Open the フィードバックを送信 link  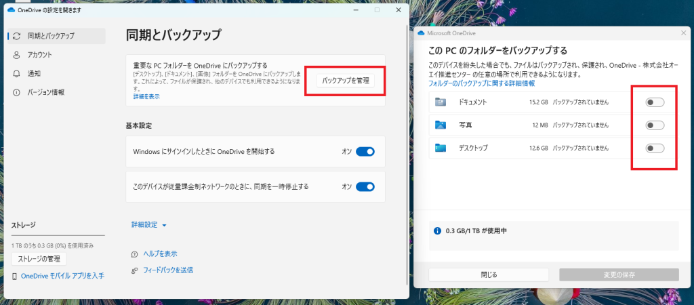(x=168, y=270)
